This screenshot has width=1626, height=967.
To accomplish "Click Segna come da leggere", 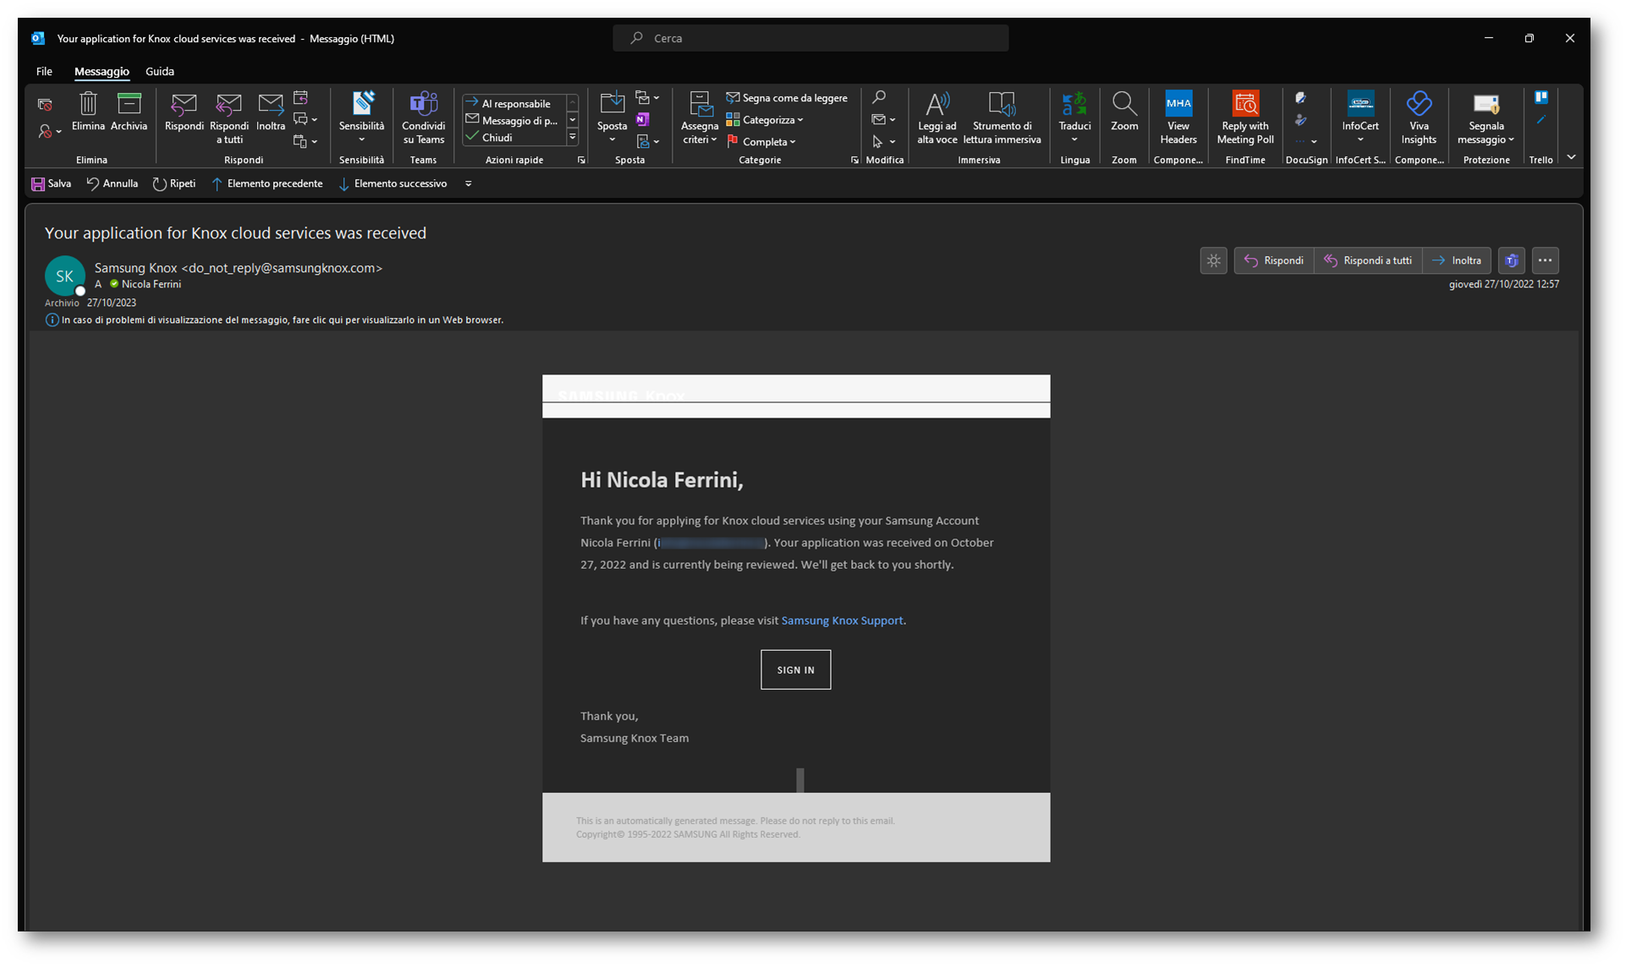I will 787,98.
